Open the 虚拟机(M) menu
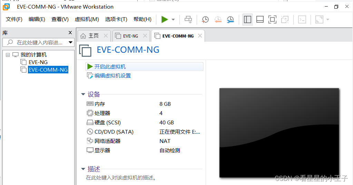 tap(87, 19)
